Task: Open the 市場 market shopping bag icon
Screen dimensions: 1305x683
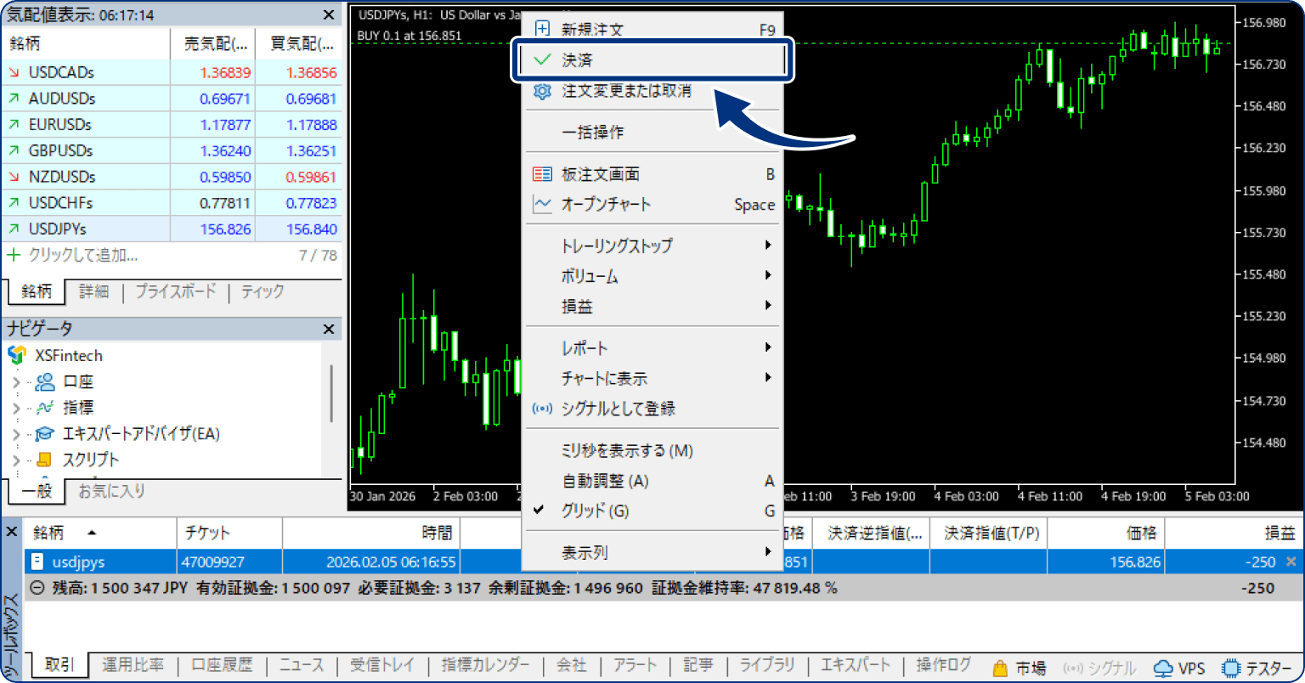Action: (1000, 669)
